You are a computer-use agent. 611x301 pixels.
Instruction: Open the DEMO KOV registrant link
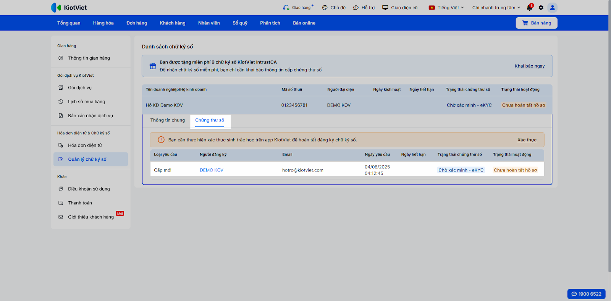pos(212,170)
